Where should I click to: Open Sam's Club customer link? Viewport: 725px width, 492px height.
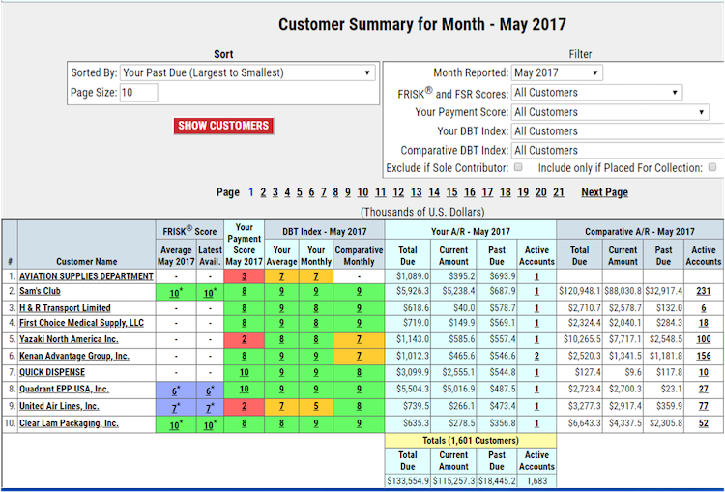[40, 291]
